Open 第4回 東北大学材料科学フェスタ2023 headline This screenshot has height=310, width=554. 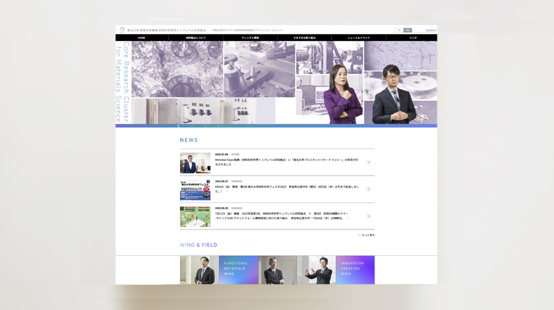coord(286,189)
